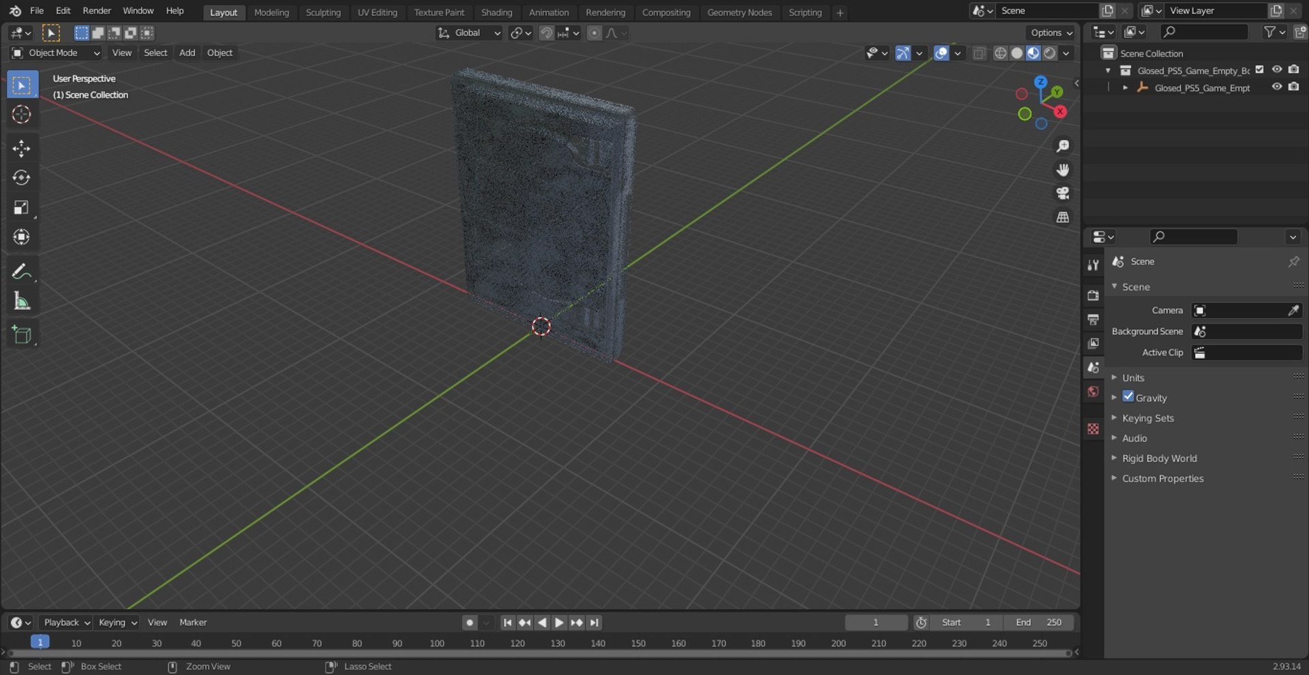
Task: Toggle visibility eye for Closed_PS5_Game_Empty_Bc collection
Action: (x=1277, y=69)
